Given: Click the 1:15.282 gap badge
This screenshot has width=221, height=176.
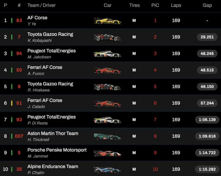Looking at the screenshot, I should click(207, 170).
